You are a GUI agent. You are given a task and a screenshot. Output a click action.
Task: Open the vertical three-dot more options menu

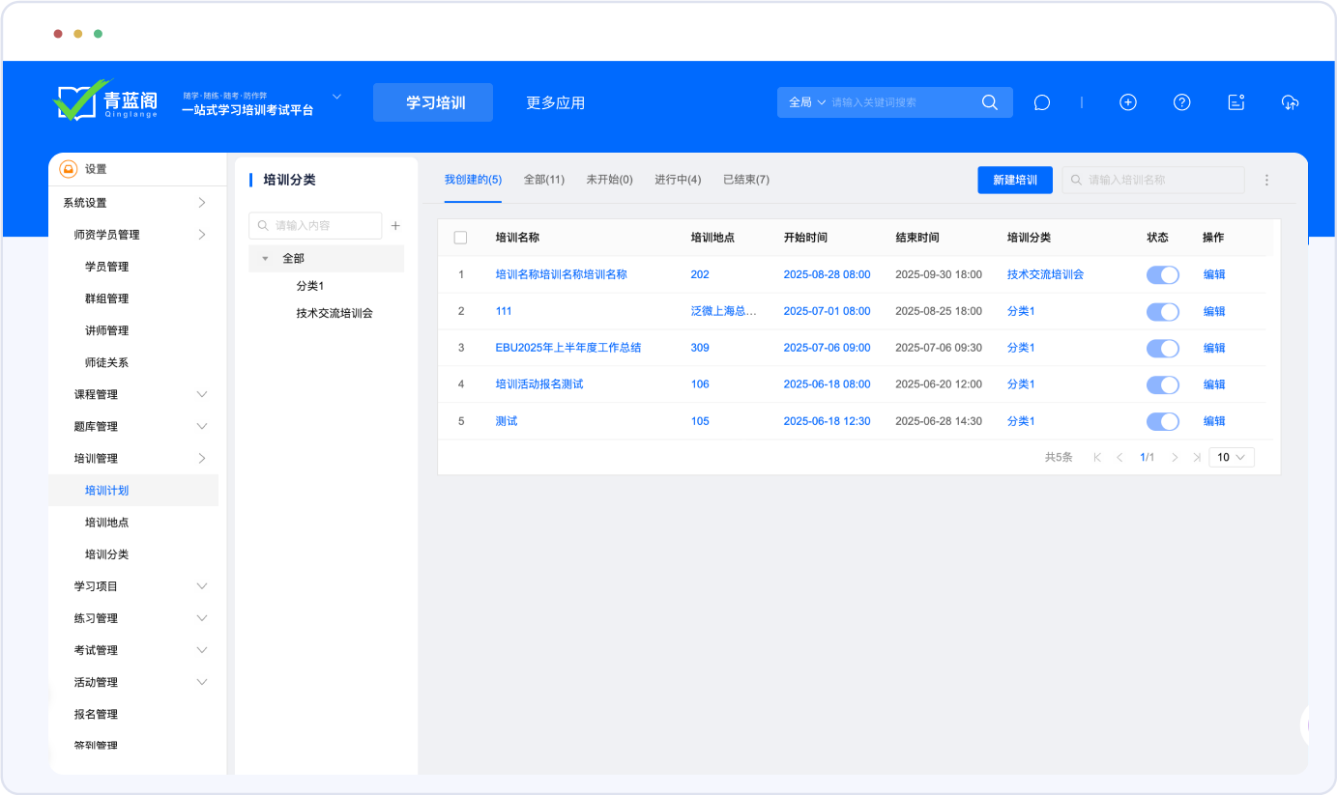(x=1266, y=180)
